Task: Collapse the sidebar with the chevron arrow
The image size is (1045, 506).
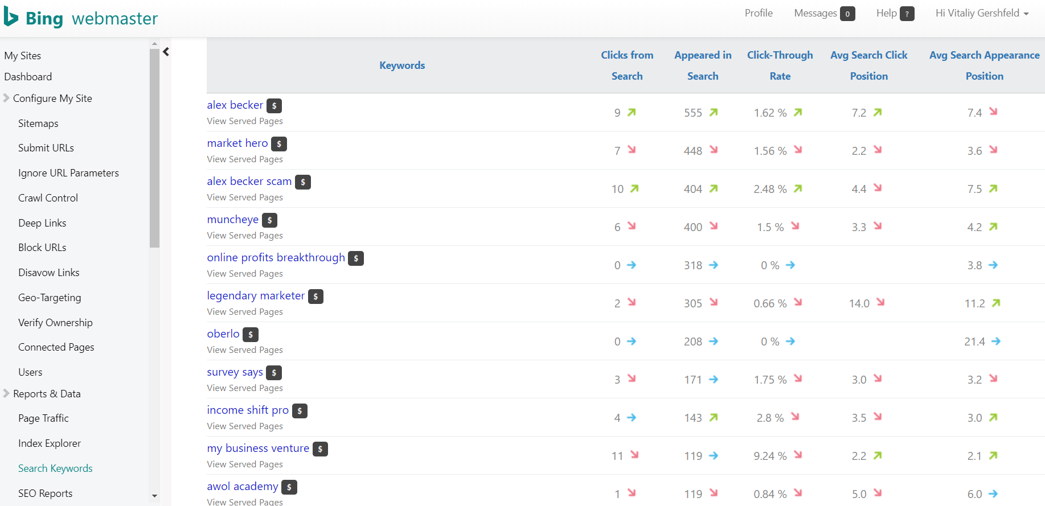Action: (166, 52)
